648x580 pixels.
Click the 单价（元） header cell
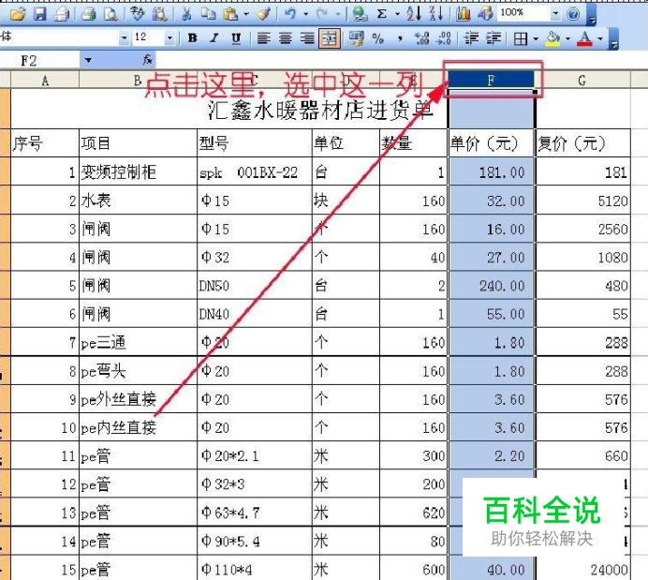pos(492,143)
